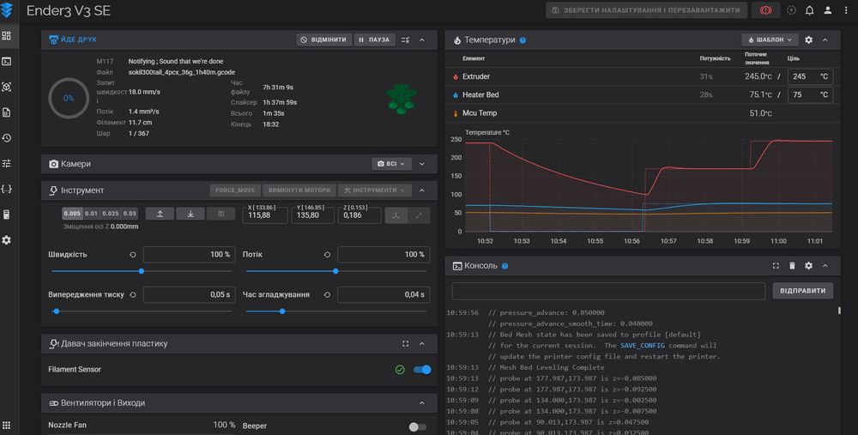Open the top-right three-dot menu

click(x=846, y=10)
